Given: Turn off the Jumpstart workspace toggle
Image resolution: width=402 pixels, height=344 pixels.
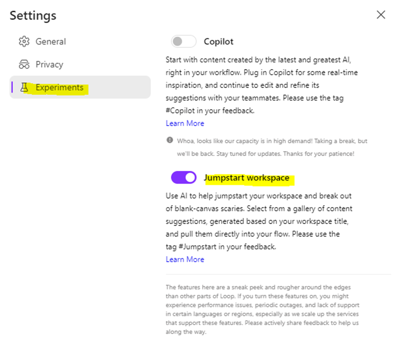Looking at the screenshot, I should (x=183, y=178).
